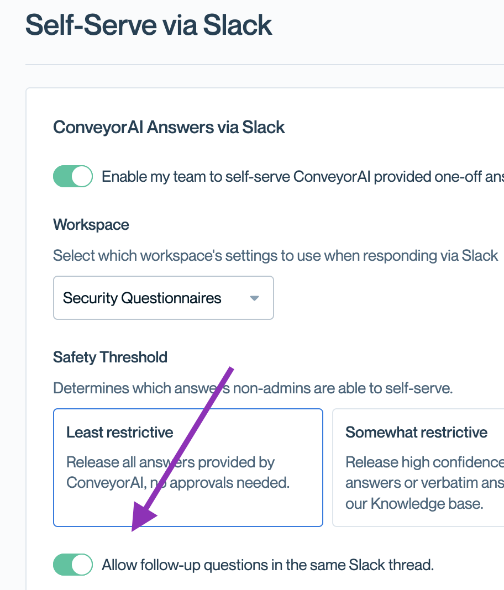504x590 pixels.
Task: Click the Somewhat restrictive title text
Action: (x=416, y=433)
